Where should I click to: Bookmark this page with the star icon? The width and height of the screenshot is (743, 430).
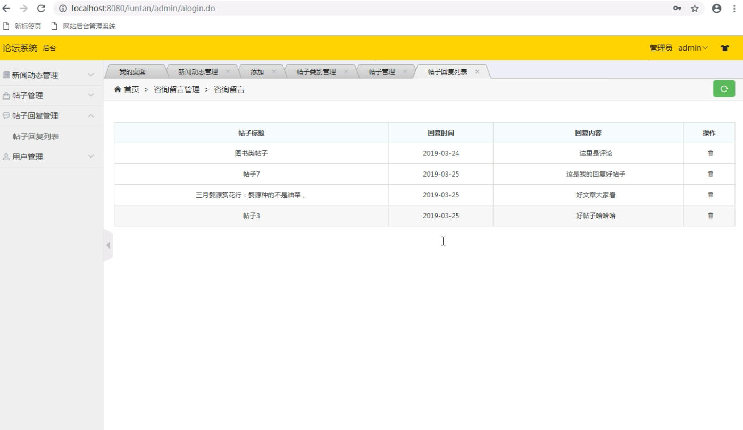(x=695, y=9)
